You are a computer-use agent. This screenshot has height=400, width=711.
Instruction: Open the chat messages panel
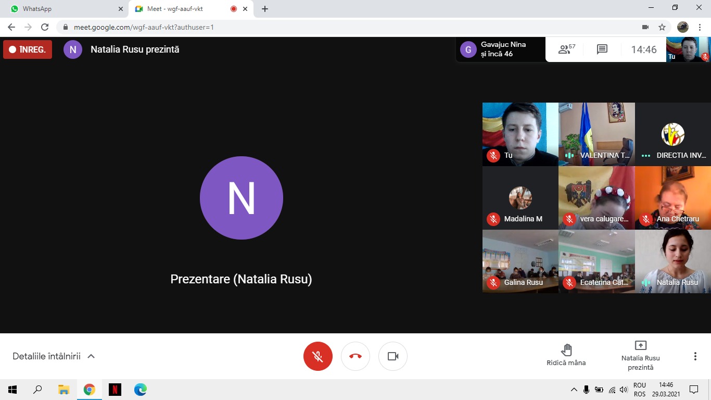click(602, 49)
